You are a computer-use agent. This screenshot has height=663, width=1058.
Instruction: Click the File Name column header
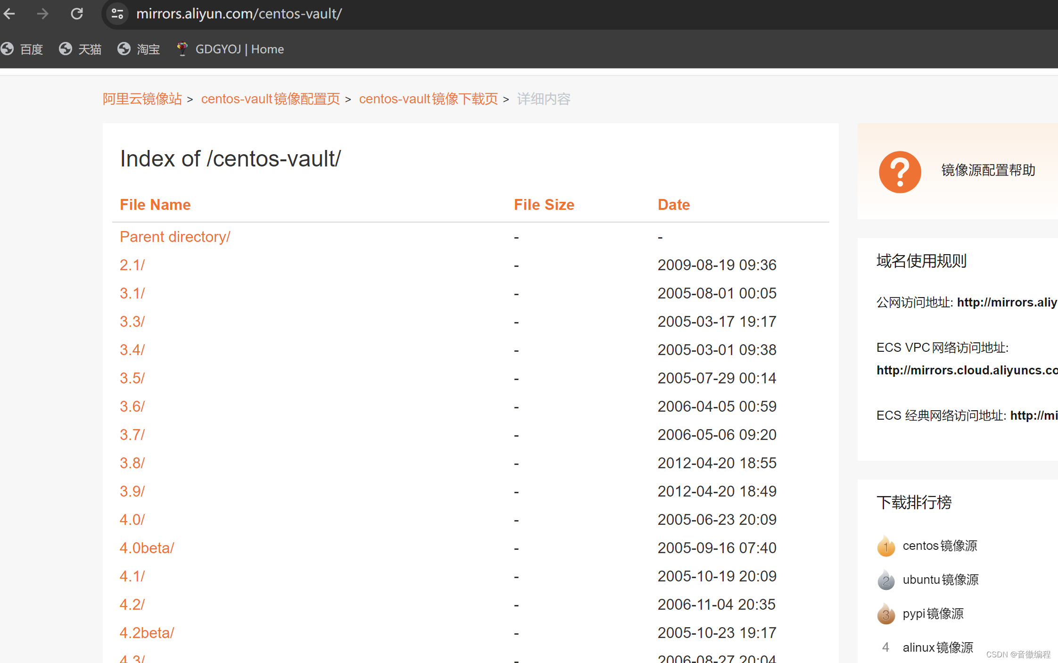coord(155,205)
